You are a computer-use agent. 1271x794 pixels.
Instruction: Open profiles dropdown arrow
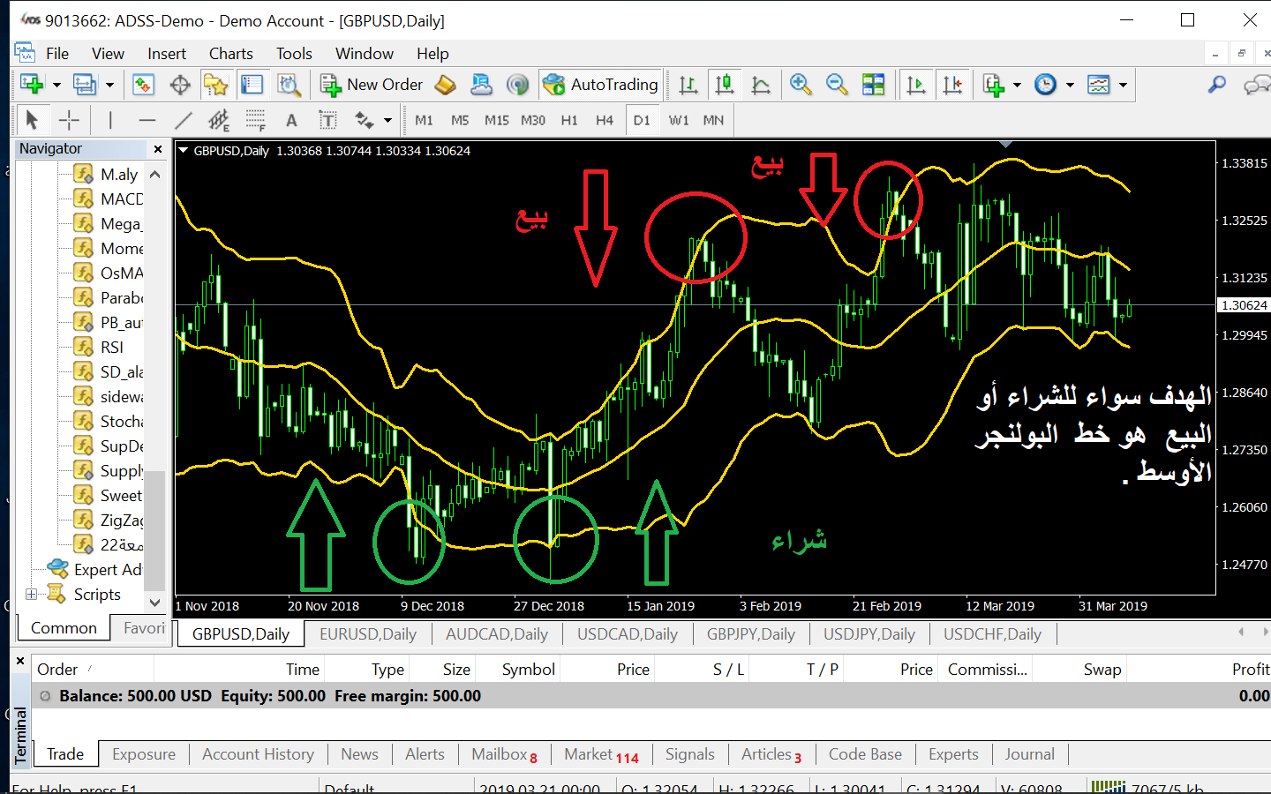click(109, 86)
